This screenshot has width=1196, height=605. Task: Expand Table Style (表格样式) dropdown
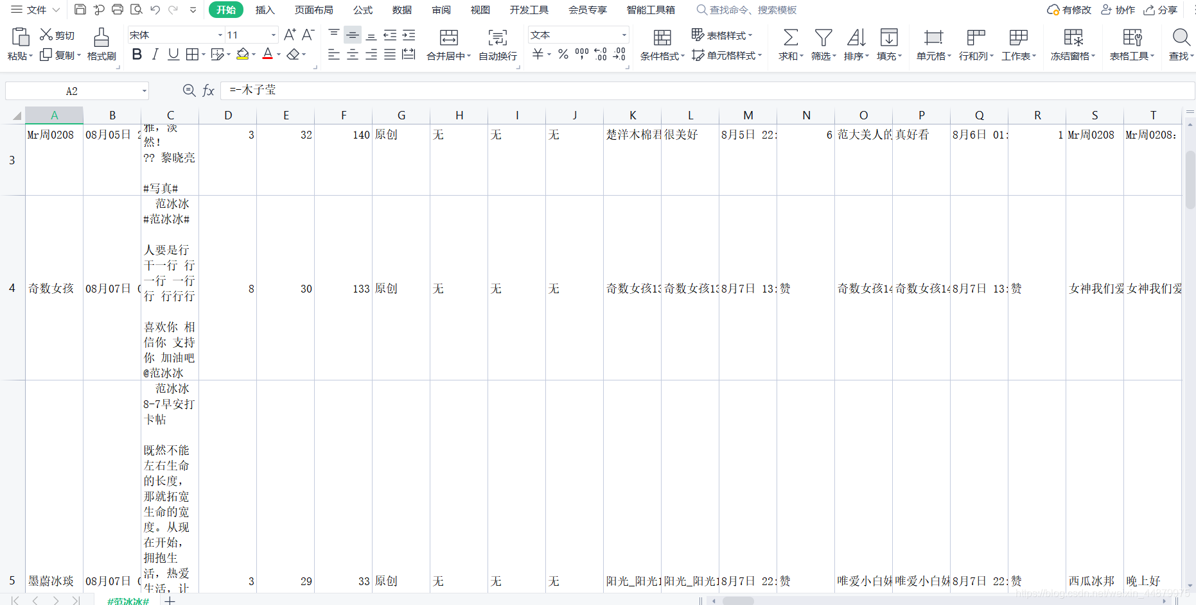[750, 35]
